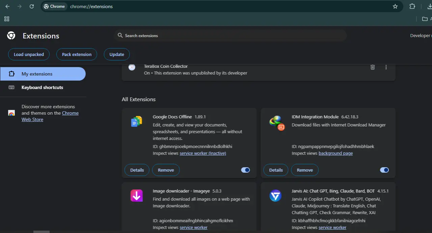Inspect Image downloader service worker link
Screen dimensions: 432x233
tap(193, 227)
